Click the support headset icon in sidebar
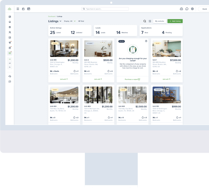Viewport: 209px width, 188px height. point(10,76)
